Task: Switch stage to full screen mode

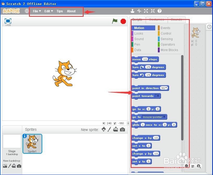Action: click(x=8, y=21)
